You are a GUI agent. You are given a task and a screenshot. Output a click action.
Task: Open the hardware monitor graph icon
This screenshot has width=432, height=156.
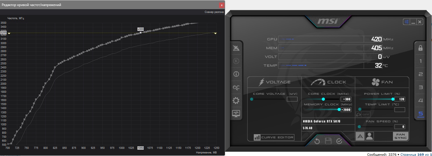[x=236, y=113]
